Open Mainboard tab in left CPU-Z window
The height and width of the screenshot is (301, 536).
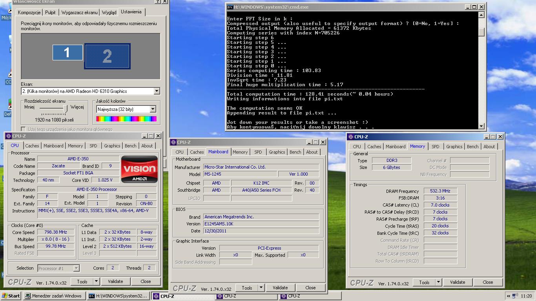[53, 146]
